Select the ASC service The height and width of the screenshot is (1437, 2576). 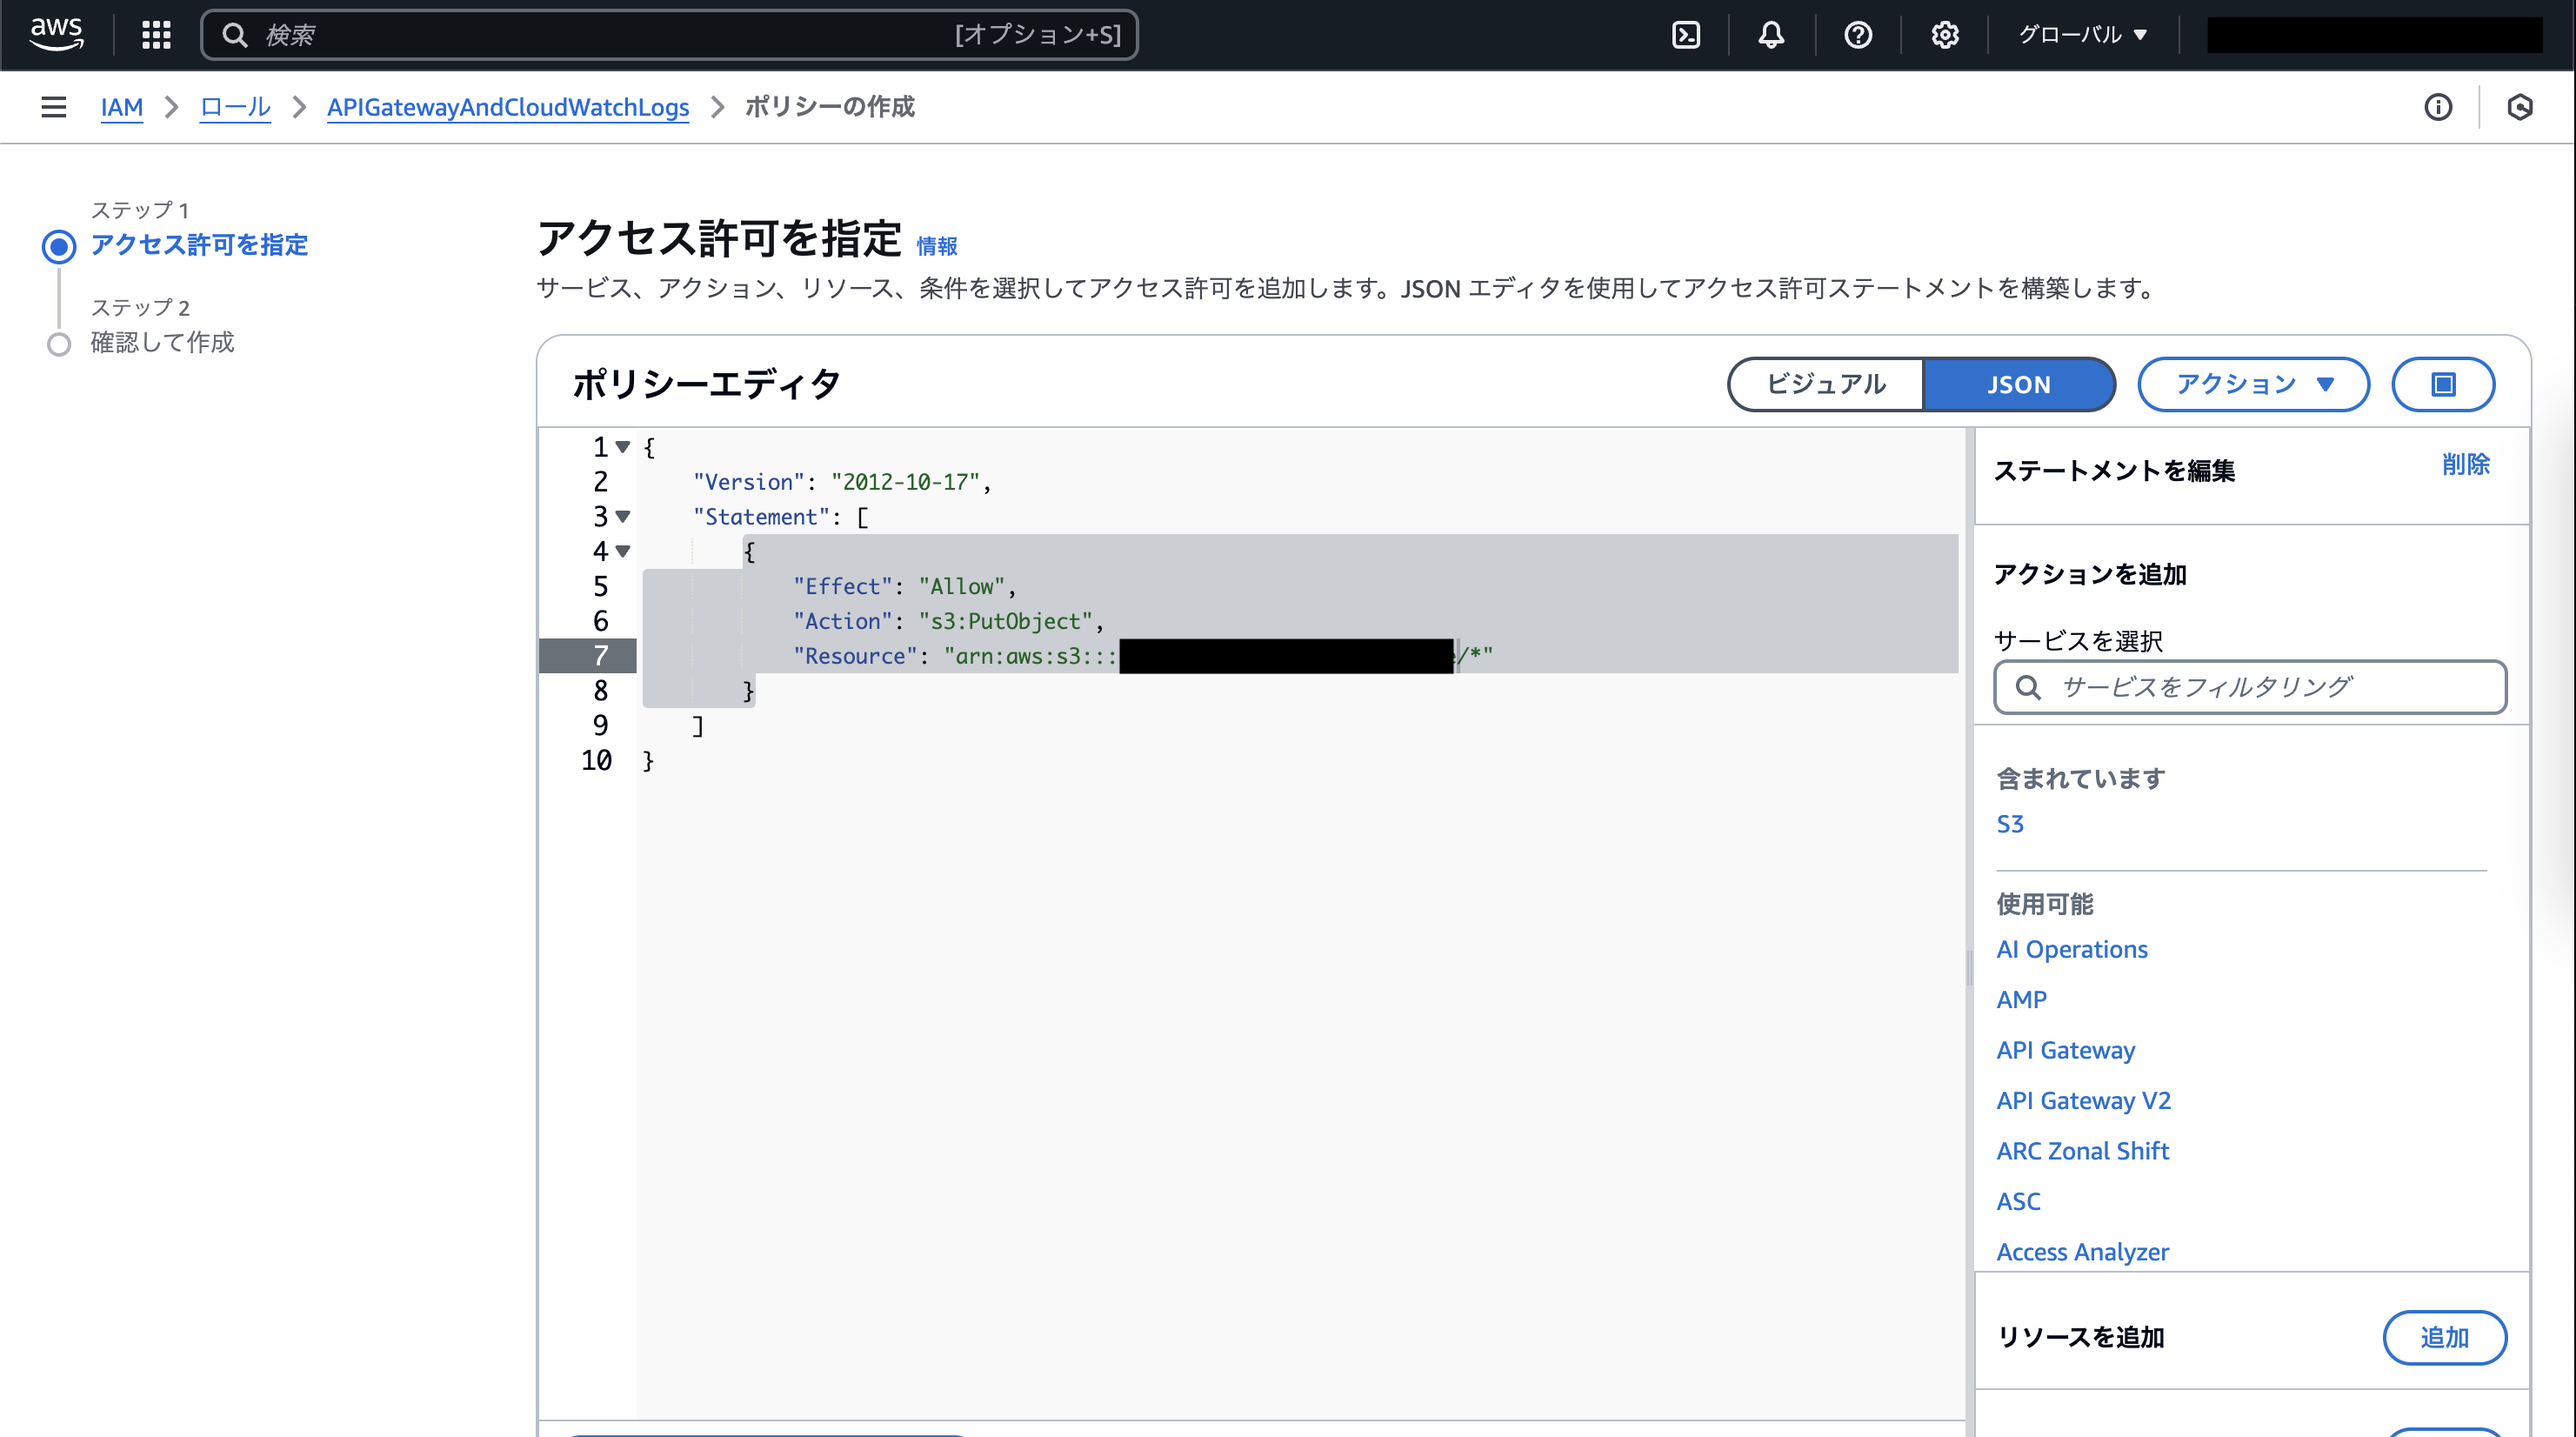(x=2018, y=1201)
